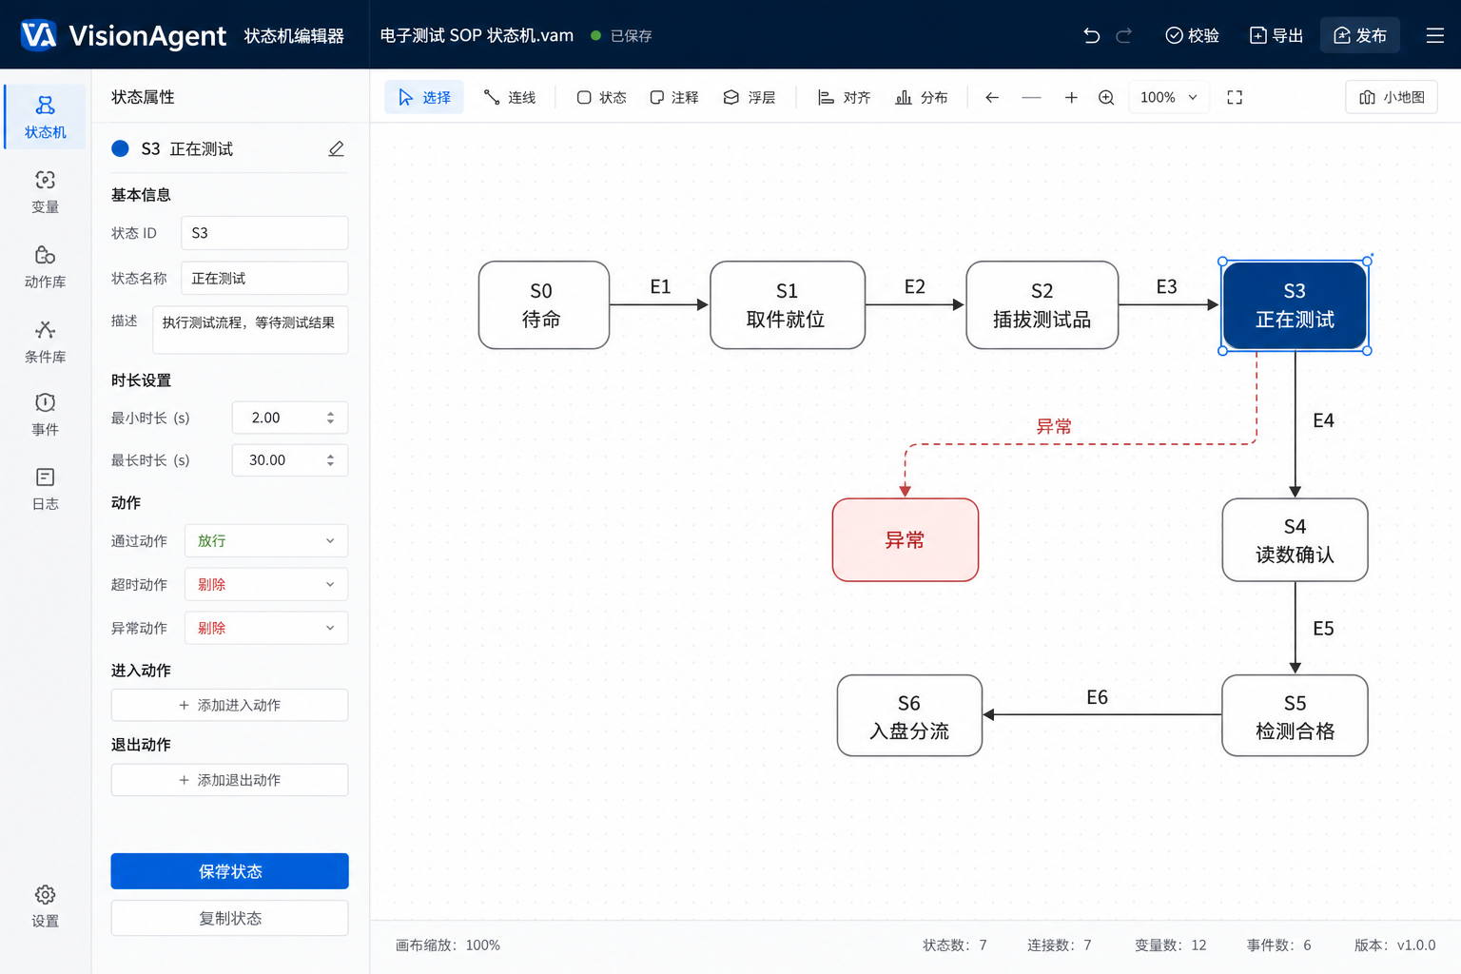Select the red 异常 state node

pyautogui.click(x=906, y=540)
